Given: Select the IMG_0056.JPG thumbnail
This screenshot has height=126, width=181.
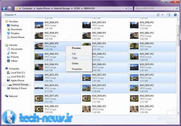Looking at the screenshot, I should [x=39, y=25].
